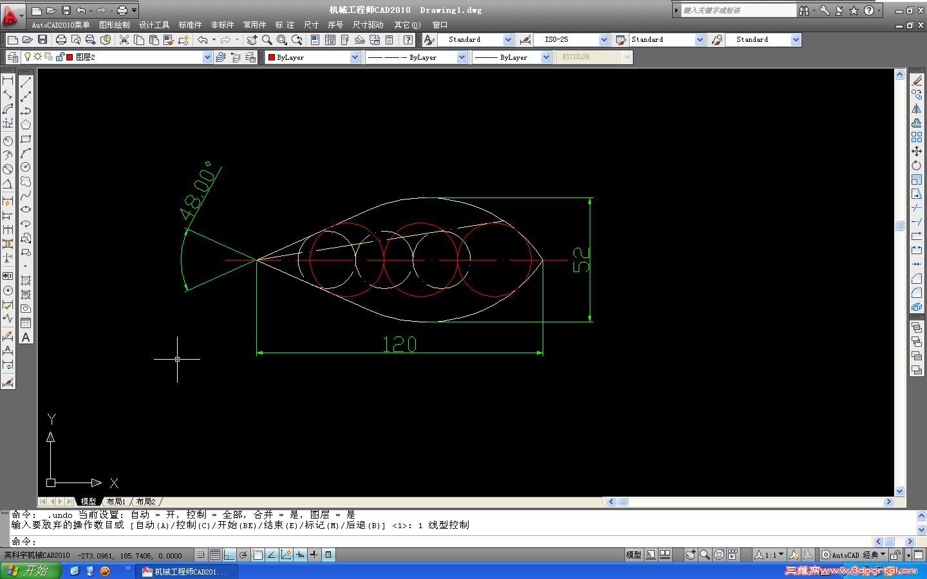Select the Circle drawing tool
927x579 pixels.
click(26, 167)
